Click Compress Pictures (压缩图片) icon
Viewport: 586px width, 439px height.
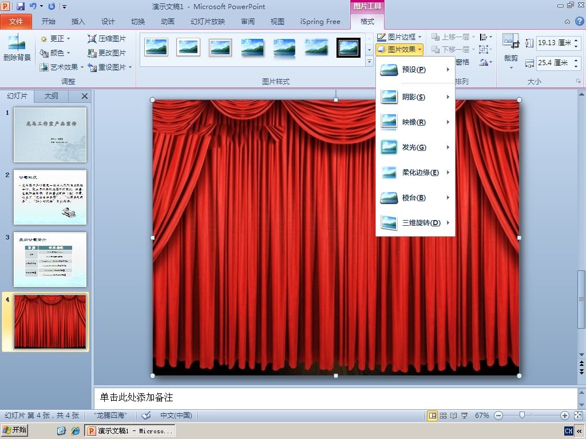tap(92, 38)
